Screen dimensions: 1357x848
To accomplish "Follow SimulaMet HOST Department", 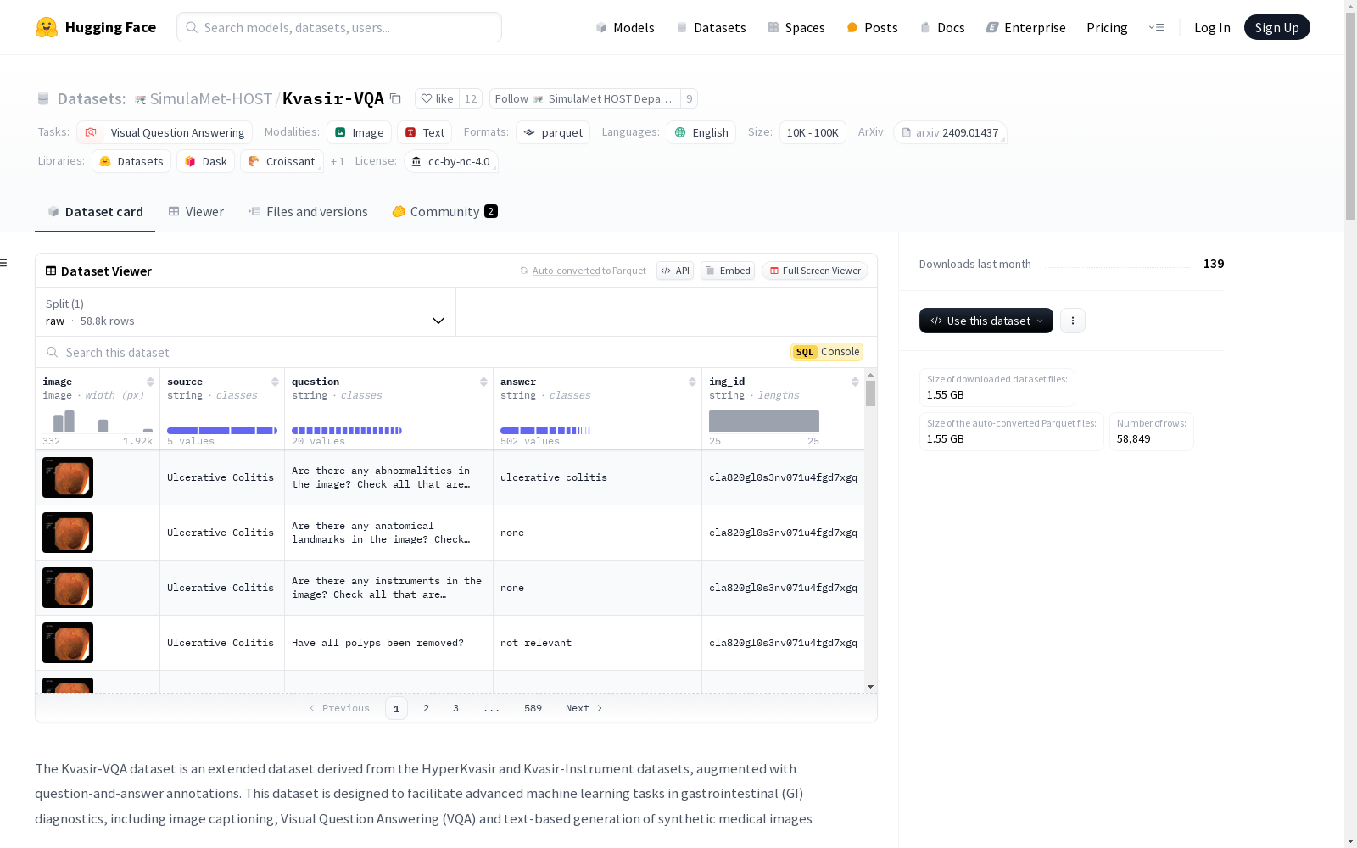I will [584, 98].
